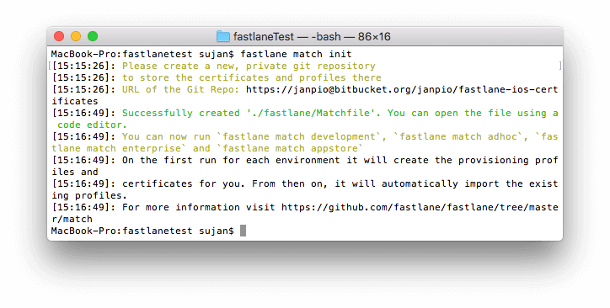Maximize the terminal using green button

click(93, 36)
